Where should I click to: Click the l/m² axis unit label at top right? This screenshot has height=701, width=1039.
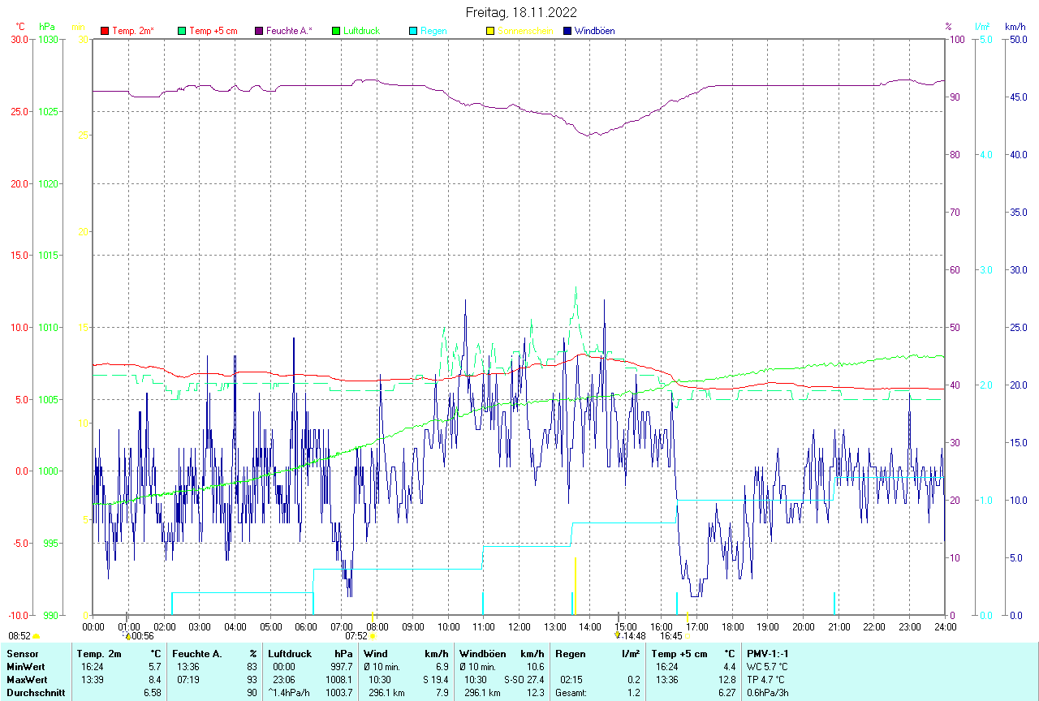[982, 27]
